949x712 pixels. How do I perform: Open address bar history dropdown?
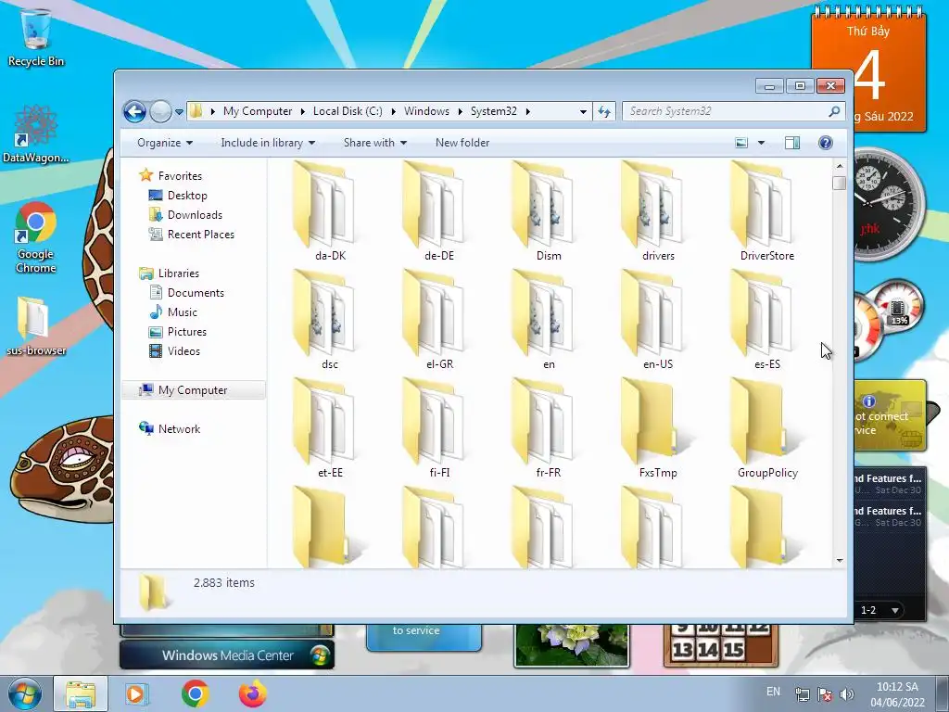click(583, 111)
